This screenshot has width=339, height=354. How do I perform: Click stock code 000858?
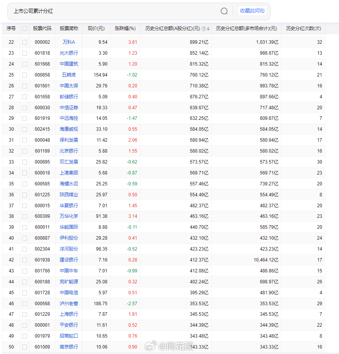tap(42, 75)
